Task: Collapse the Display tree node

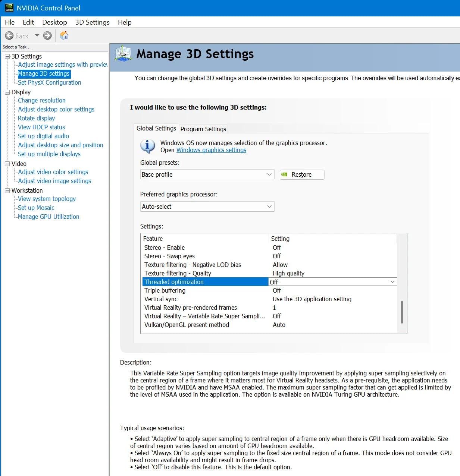Action: 7,92
